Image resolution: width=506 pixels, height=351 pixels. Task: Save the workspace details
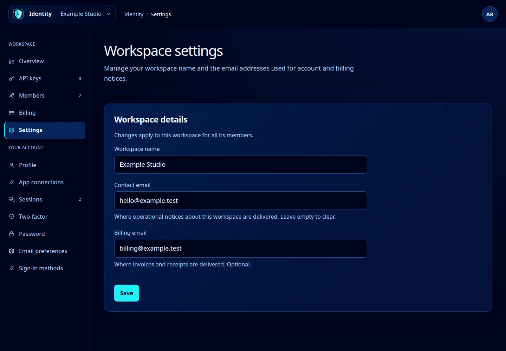(x=126, y=293)
